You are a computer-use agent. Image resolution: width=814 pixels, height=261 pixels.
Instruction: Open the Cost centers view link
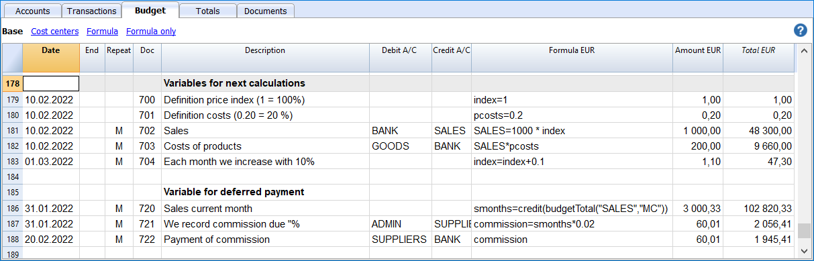pos(55,31)
